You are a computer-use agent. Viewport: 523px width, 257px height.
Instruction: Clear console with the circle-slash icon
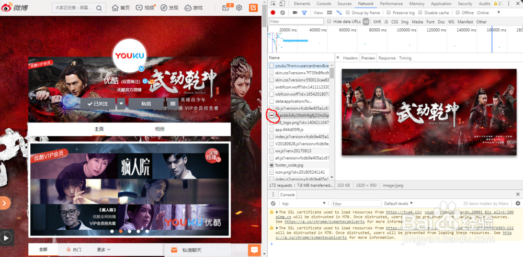[273, 203]
